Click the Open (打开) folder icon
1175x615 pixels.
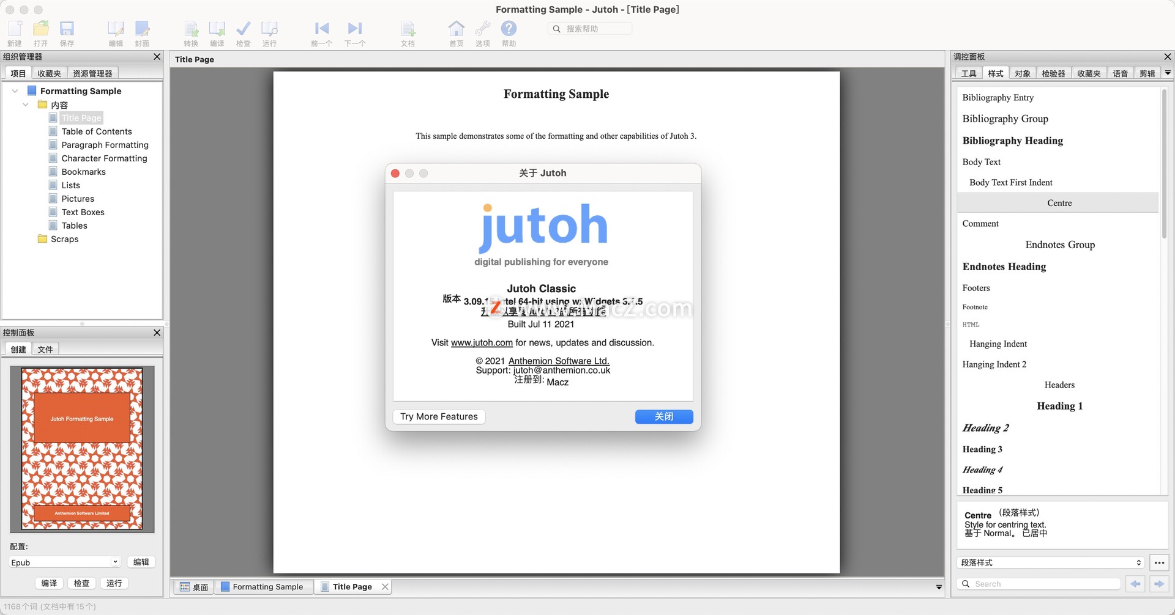[41, 28]
